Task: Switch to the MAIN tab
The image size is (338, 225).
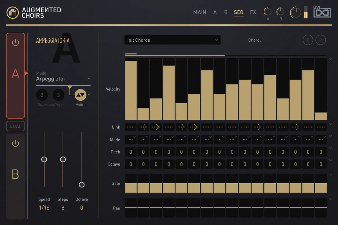Action: [200, 12]
